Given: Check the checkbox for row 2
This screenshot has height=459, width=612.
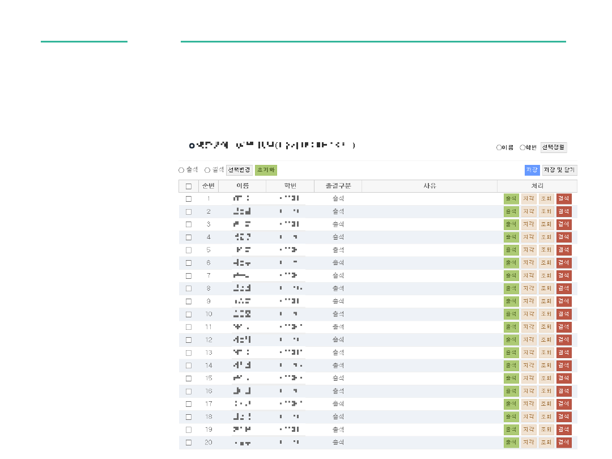Looking at the screenshot, I should [x=189, y=212].
